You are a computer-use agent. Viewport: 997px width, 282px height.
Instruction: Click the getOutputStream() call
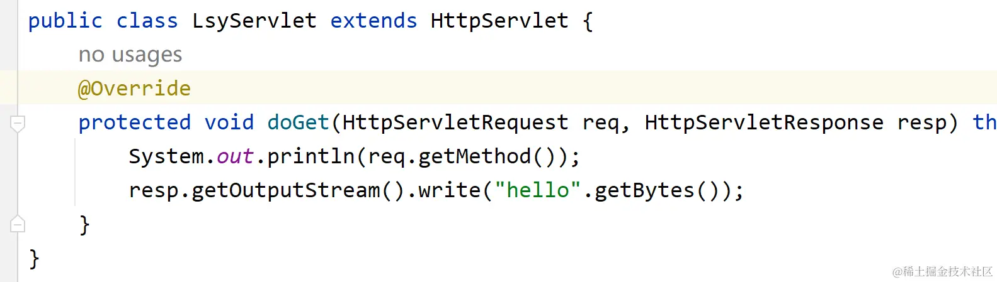[x=298, y=190]
